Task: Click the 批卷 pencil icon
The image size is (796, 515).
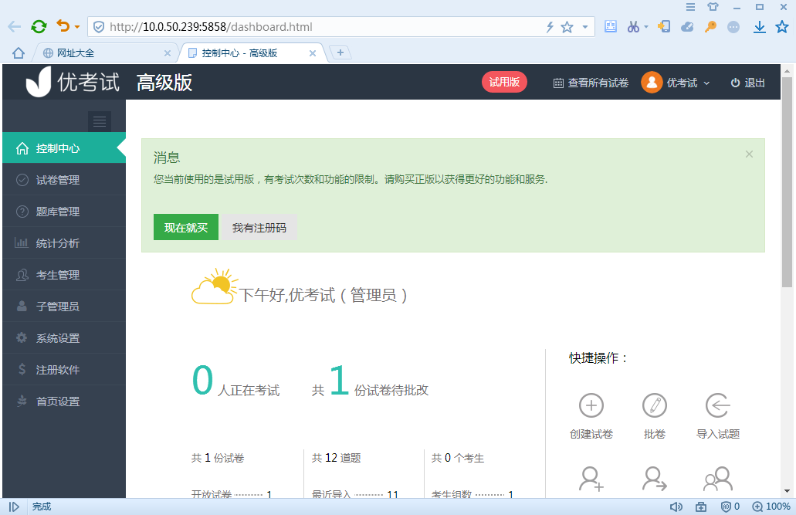Action: click(x=655, y=405)
